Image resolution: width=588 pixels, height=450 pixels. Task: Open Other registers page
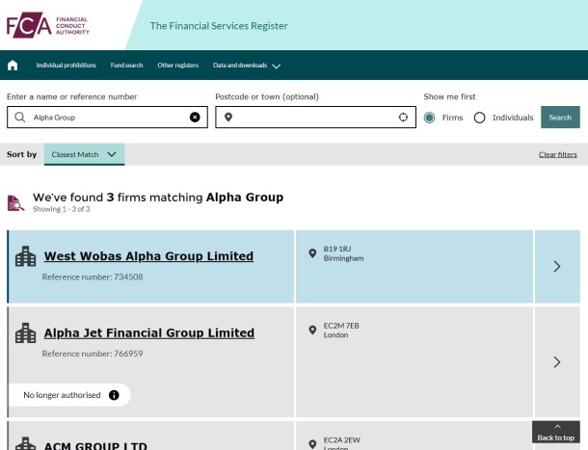[x=178, y=66]
